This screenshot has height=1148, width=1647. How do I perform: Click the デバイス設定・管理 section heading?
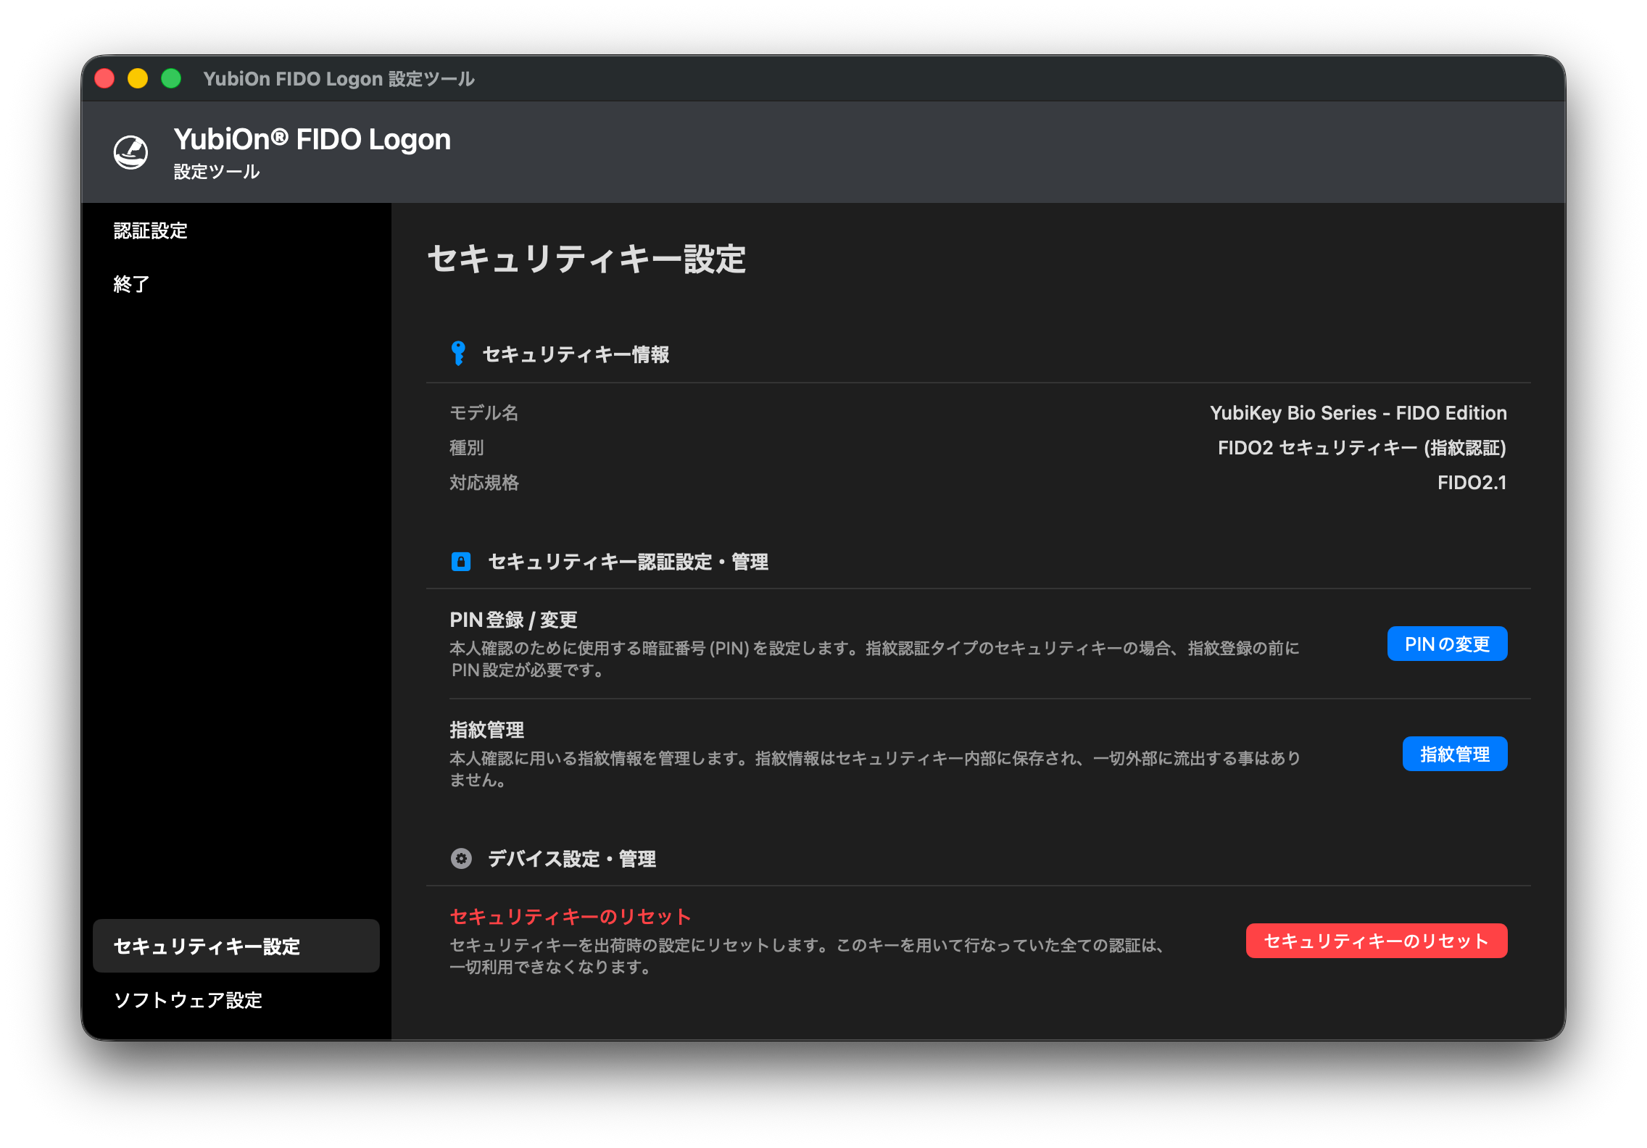pyautogui.click(x=572, y=859)
